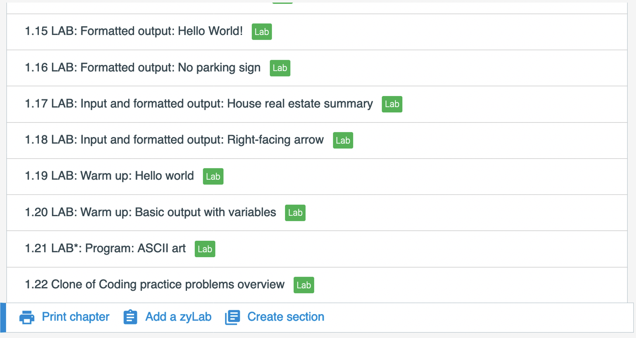This screenshot has width=636, height=338.
Task: Click the Lab badge on section 1.18
Action: click(343, 140)
